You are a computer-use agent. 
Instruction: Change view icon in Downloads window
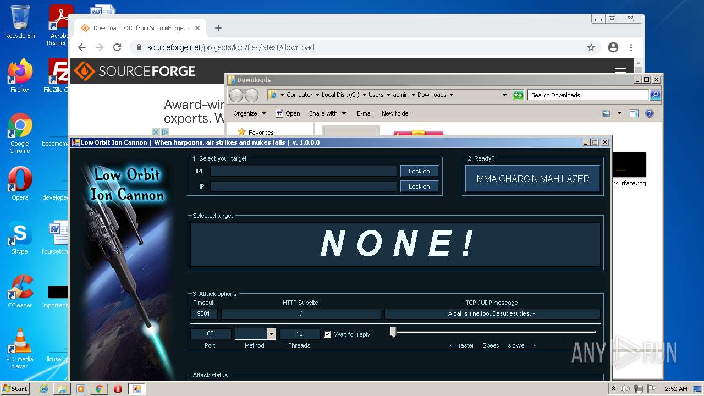[606, 113]
